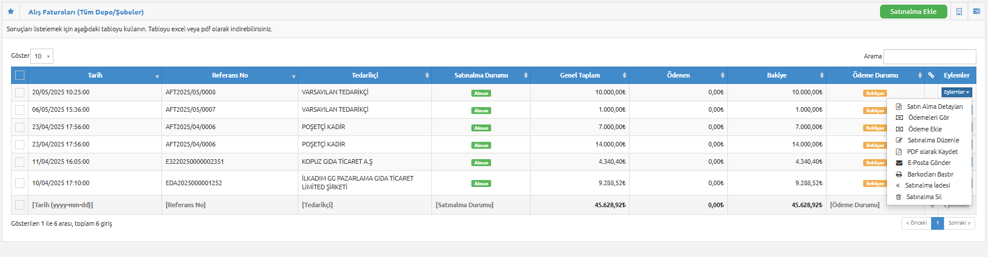
Task: Click the Satın Alma Detayları document icon
Action: click(899, 107)
